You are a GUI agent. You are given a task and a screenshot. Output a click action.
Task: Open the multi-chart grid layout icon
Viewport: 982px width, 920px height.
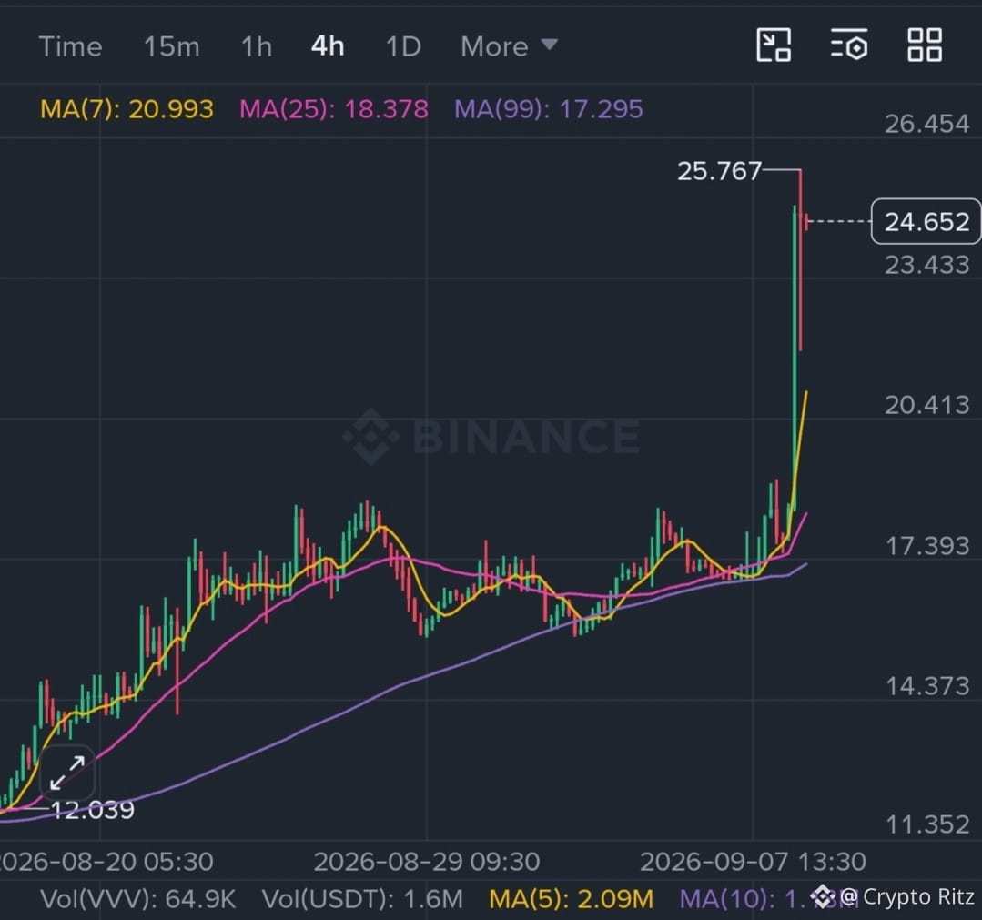(x=925, y=45)
